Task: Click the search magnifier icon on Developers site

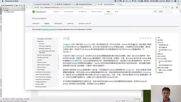Action: coord(155,12)
